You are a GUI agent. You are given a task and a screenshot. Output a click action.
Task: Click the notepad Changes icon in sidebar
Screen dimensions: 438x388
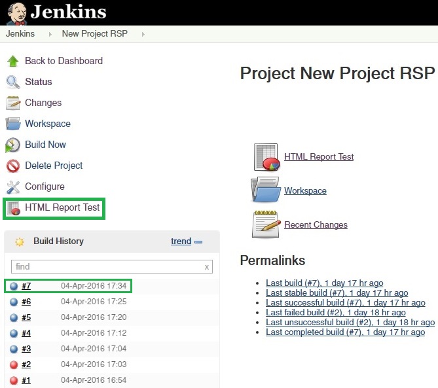(x=13, y=103)
